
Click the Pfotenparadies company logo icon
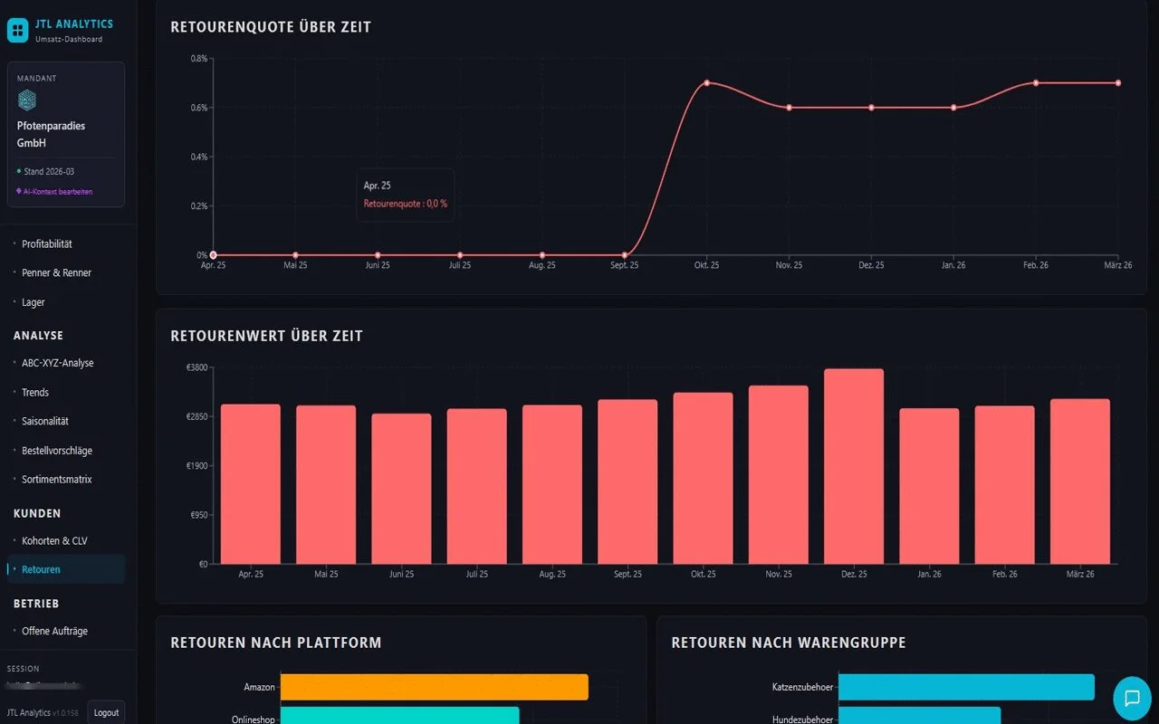pyautogui.click(x=27, y=100)
